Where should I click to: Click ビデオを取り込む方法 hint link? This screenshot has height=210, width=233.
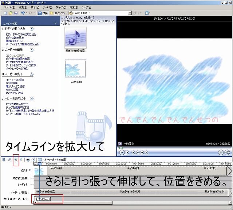click(17, 104)
